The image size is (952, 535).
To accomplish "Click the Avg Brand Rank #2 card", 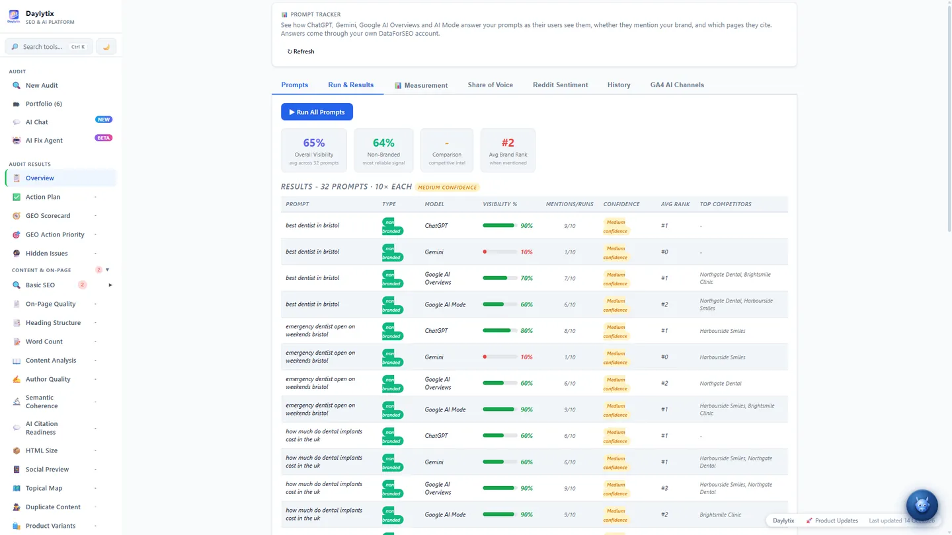I will point(508,151).
